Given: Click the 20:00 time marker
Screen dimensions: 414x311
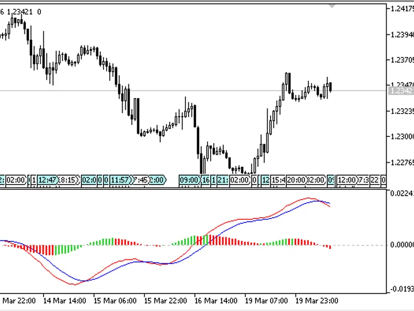Looking at the screenshot, I should click(296, 180).
